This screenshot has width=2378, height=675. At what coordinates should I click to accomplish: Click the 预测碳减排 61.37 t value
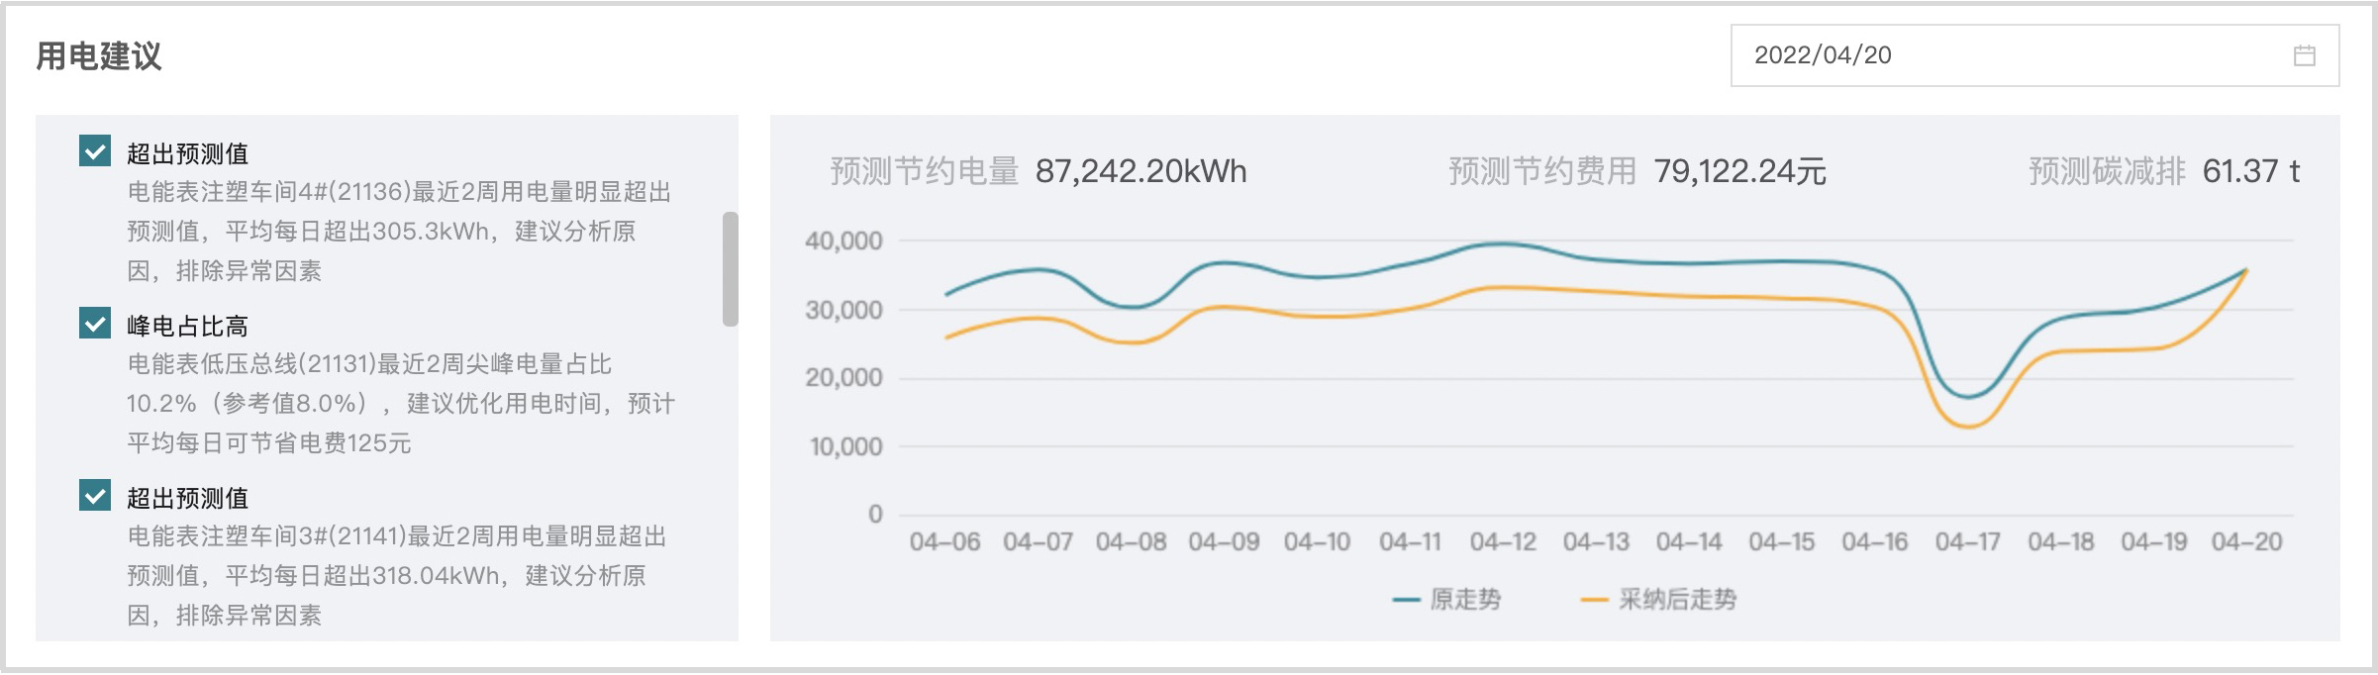[x=2250, y=171]
